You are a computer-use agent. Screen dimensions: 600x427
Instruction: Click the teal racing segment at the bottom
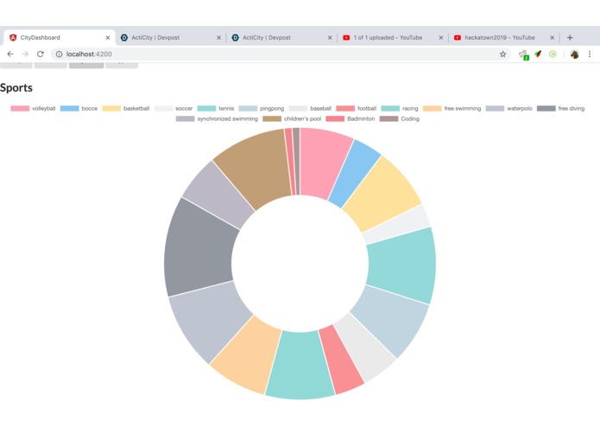[300, 366]
